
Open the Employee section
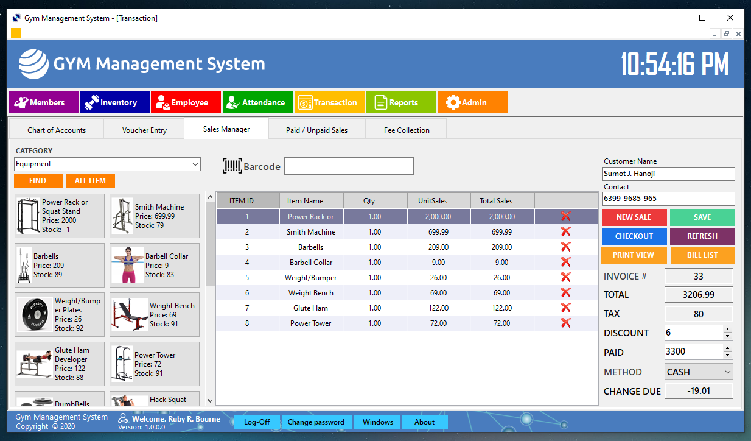pos(185,102)
